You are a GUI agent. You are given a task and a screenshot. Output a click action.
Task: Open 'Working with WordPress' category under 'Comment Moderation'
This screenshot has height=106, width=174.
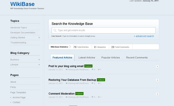pyautogui.click(x=78, y=97)
